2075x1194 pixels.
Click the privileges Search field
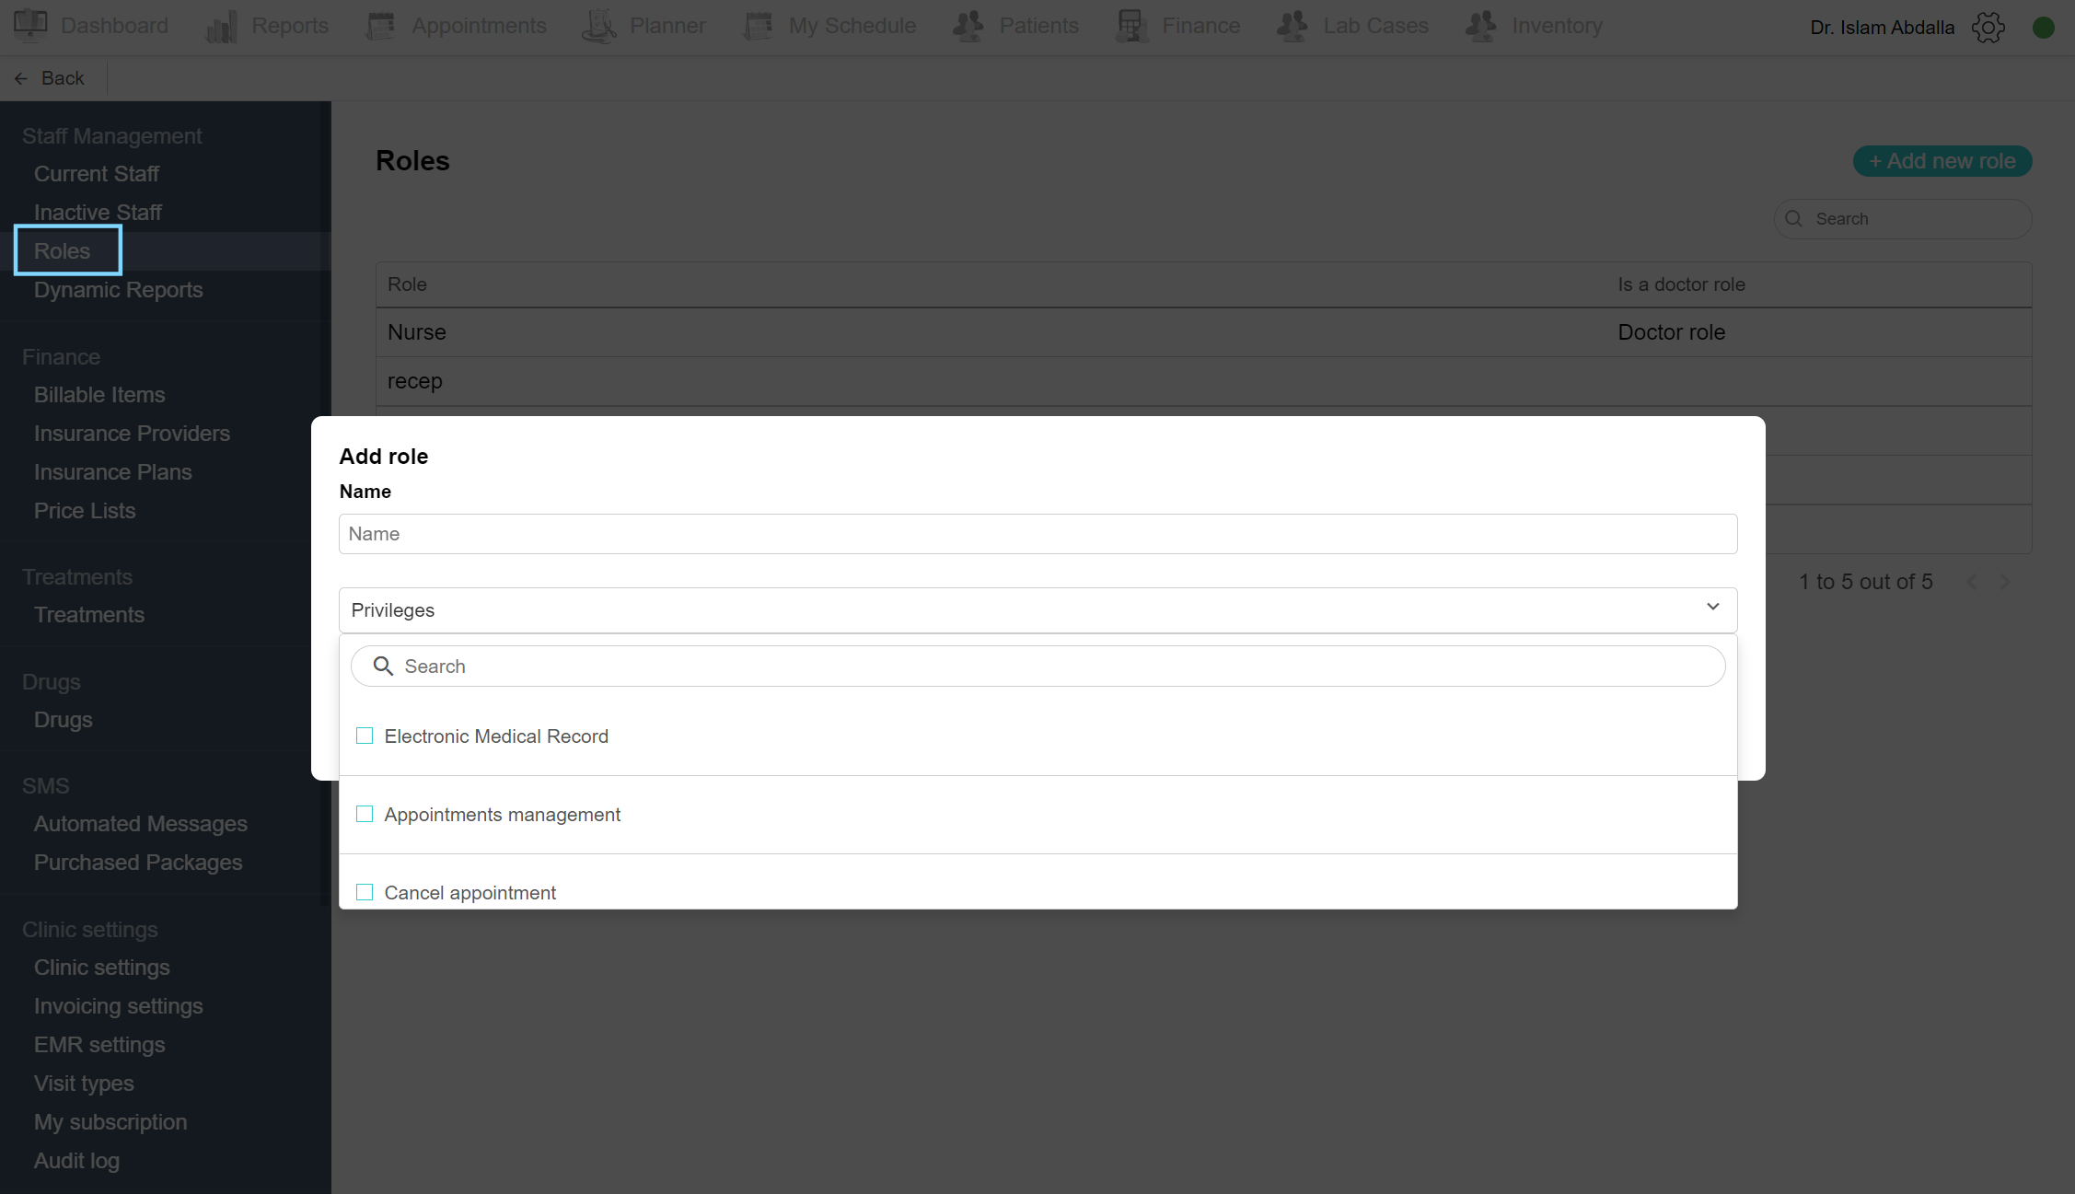coord(1037,667)
